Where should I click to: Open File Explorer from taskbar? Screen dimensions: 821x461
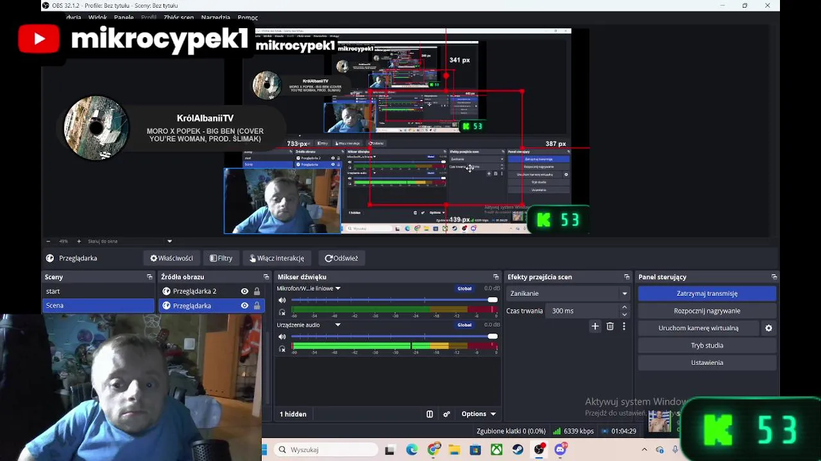454,450
